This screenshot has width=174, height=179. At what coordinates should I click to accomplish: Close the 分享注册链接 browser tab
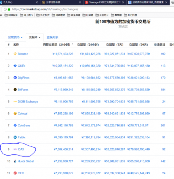pyautogui.click(x=80, y=2)
